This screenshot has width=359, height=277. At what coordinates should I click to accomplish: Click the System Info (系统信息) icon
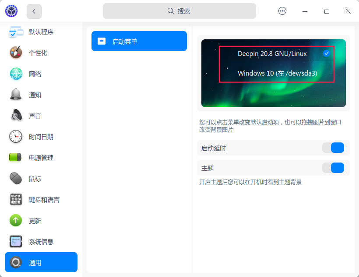(x=16, y=241)
